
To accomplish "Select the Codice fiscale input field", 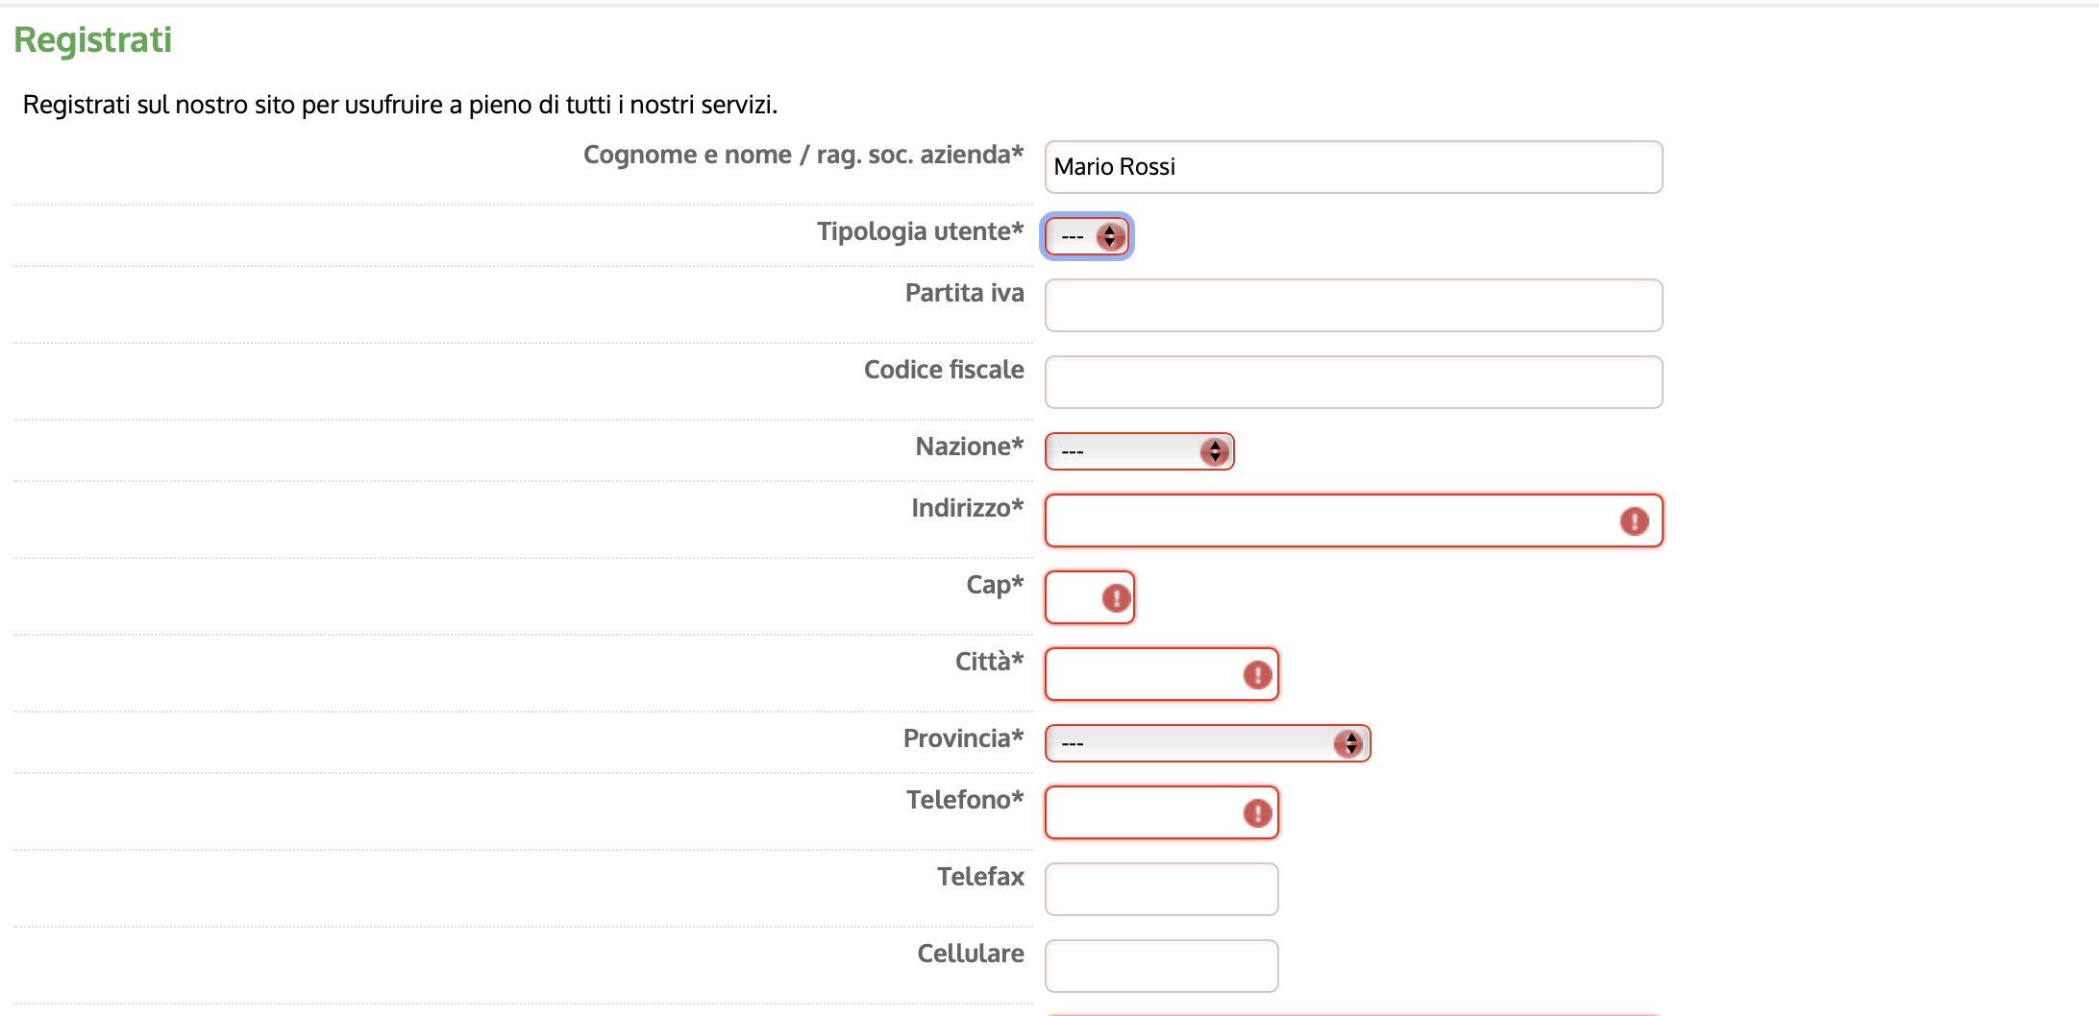I will pyautogui.click(x=1353, y=382).
